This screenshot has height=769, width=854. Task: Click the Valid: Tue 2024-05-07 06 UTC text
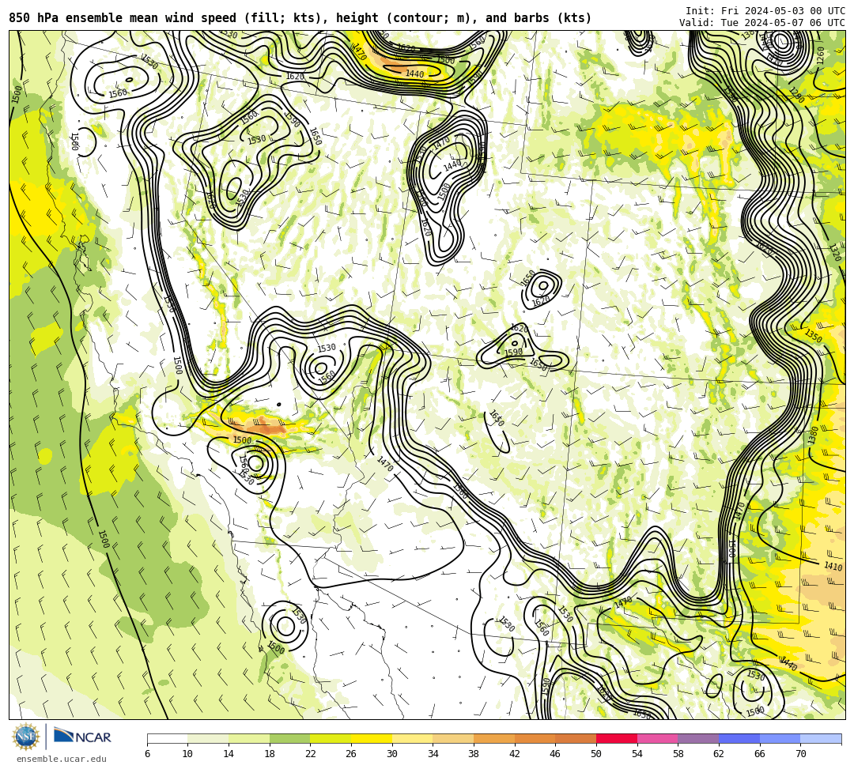point(762,22)
